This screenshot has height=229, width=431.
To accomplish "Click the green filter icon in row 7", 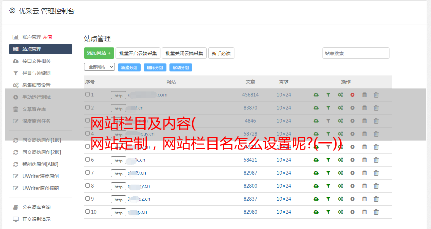I will coord(328,173).
